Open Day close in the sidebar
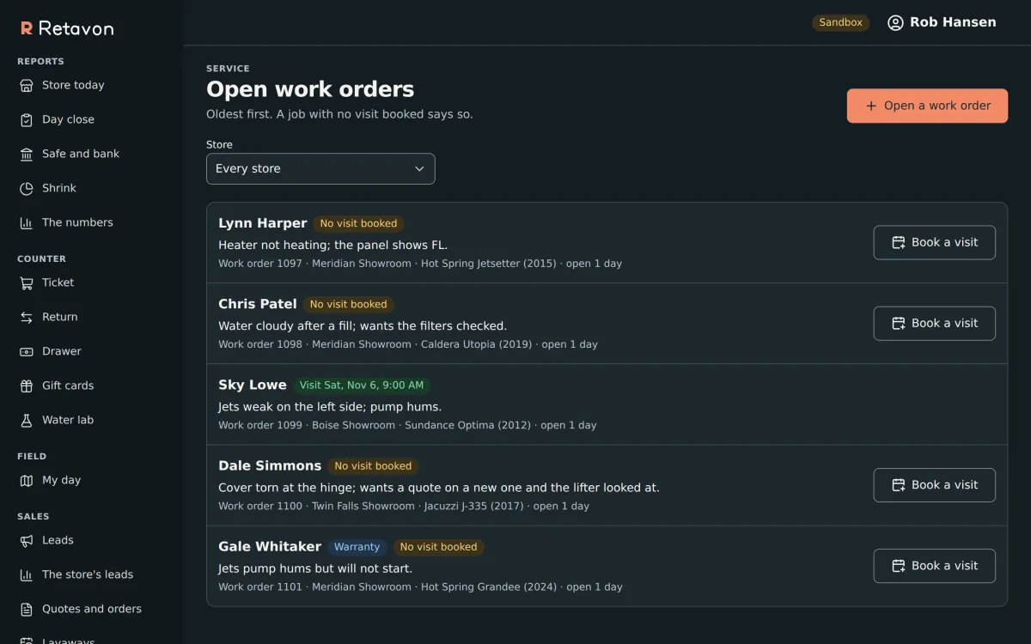Screen dimensions: 1031x644 tap(68, 119)
